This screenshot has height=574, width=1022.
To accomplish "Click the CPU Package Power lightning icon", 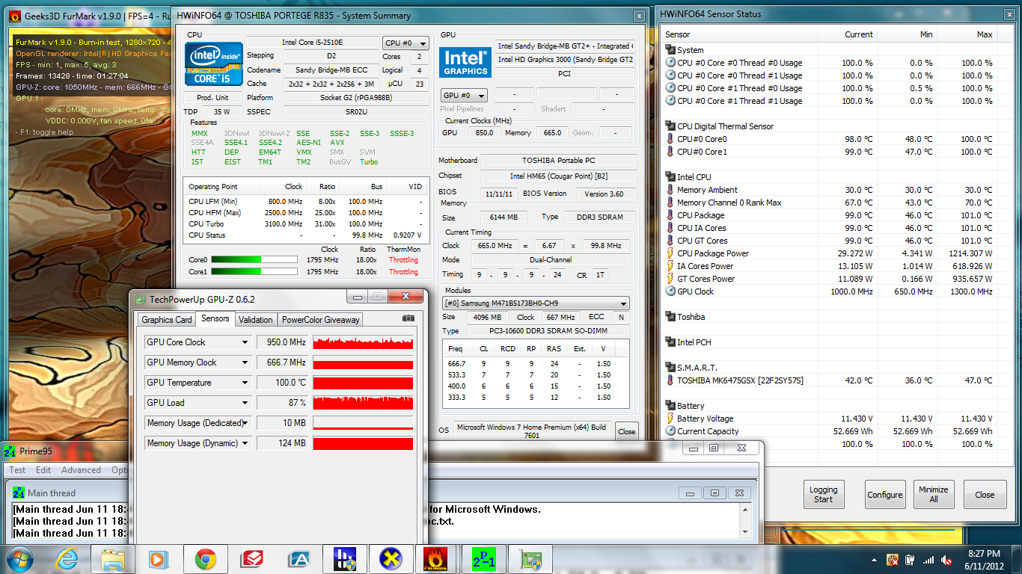I will [x=670, y=253].
